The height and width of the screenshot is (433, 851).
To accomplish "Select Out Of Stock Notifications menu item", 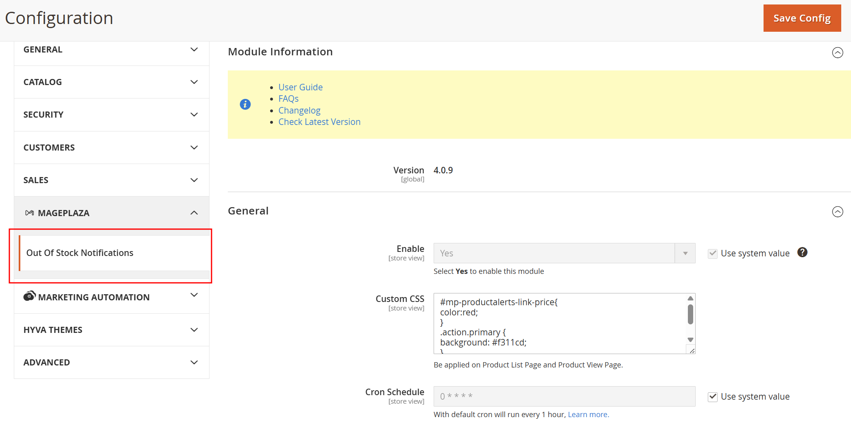I will click(x=80, y=253).
